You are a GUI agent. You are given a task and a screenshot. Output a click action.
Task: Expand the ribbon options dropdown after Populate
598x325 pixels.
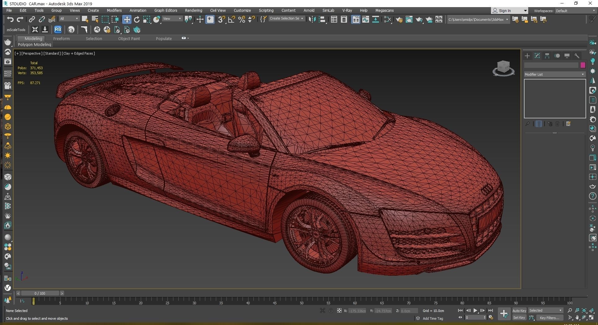click(185, 38)
